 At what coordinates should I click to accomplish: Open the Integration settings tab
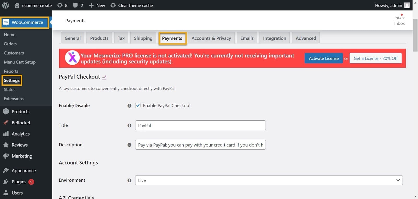point(275,38)
